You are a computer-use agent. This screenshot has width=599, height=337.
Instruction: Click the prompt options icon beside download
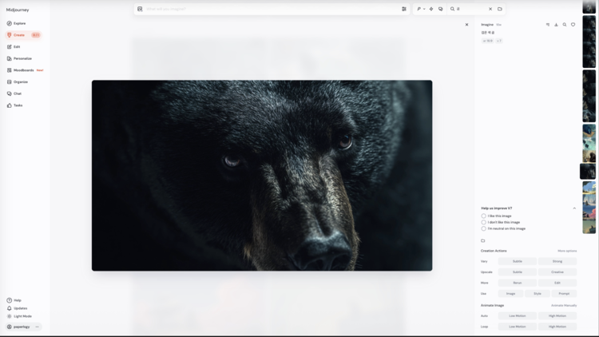[547, 25]
